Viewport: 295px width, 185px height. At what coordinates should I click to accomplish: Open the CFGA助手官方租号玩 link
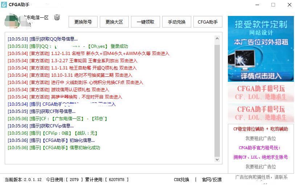(x=260, y=148)
